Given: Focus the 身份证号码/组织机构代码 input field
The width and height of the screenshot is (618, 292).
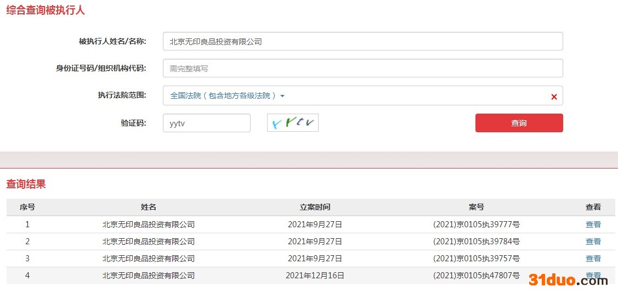Looking at the screenshot, I should pos(362,69).
